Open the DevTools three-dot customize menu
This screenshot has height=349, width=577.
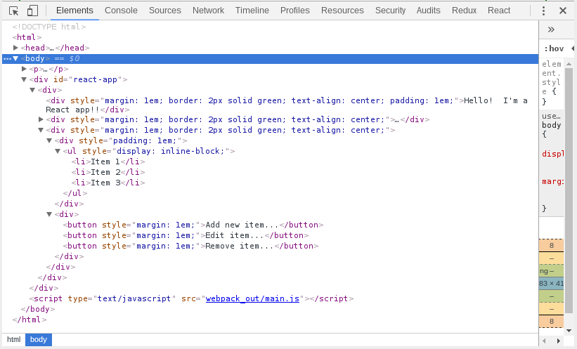point(543,11)
